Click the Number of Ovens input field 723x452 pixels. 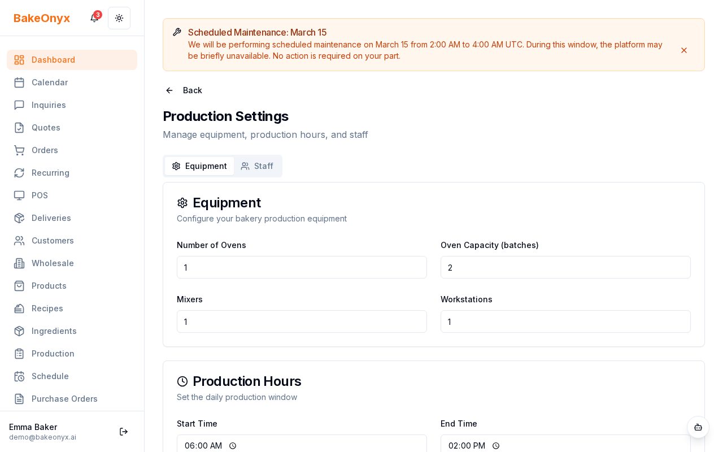tap(302, 267)
